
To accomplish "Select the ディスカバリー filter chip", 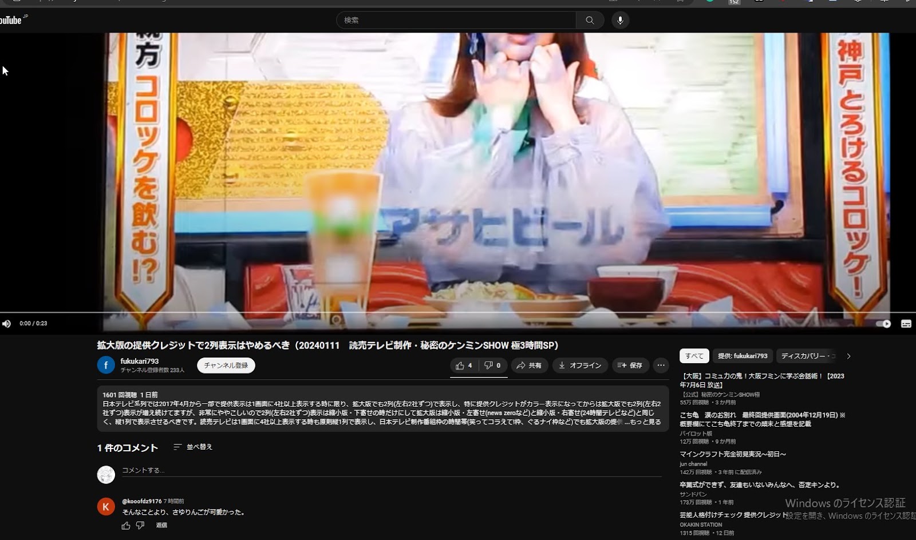I will [808, 356].
